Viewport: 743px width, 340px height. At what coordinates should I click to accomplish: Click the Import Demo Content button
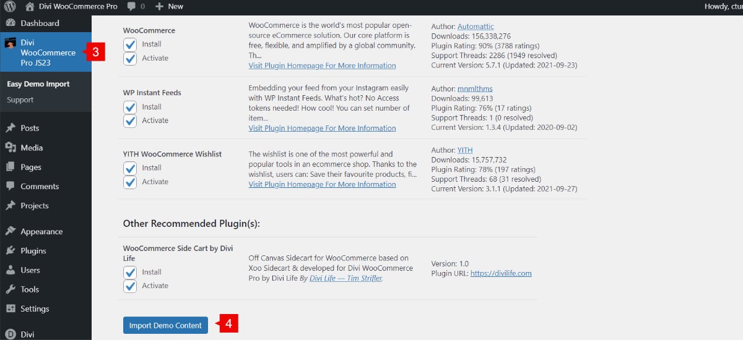coord(165,325)
